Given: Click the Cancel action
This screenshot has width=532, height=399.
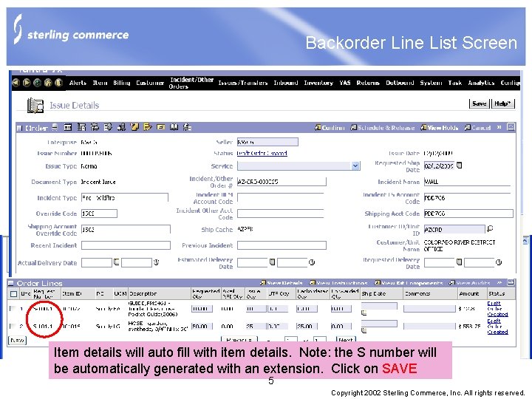Looking at the screenshot, I should click(478, 128).
